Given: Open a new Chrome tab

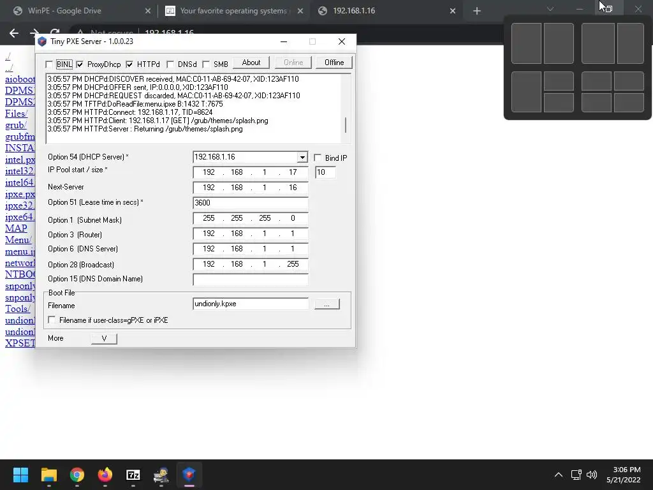Looking at the screenshot, I should (477, 11).
